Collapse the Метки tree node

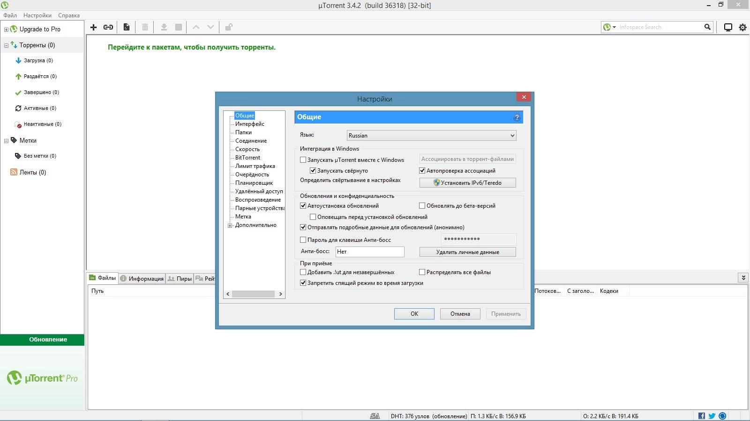[6, 141]
